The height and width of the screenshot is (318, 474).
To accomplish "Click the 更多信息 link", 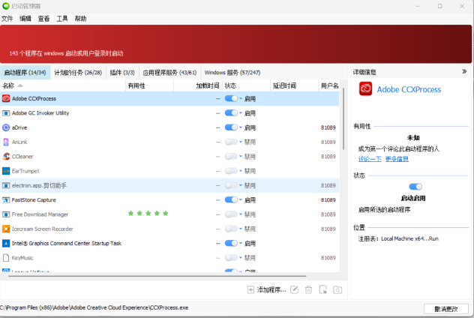I will coord(397,159).
